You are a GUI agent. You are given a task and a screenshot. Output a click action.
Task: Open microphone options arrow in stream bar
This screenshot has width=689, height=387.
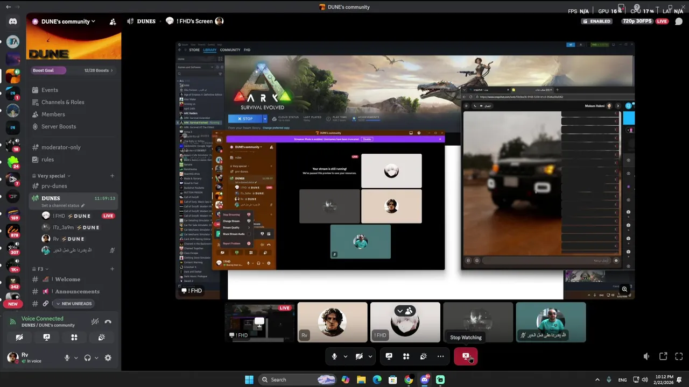click(x=345, y=356)
